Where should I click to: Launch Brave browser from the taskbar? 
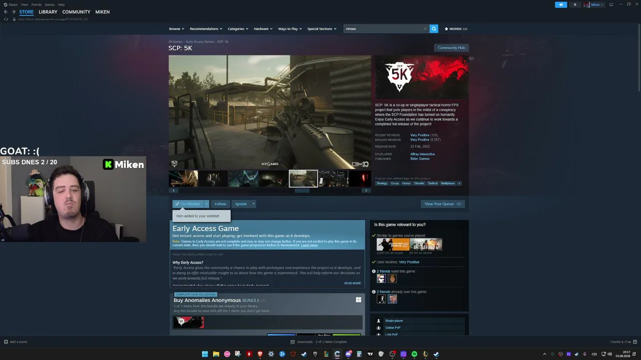(260, 354)
